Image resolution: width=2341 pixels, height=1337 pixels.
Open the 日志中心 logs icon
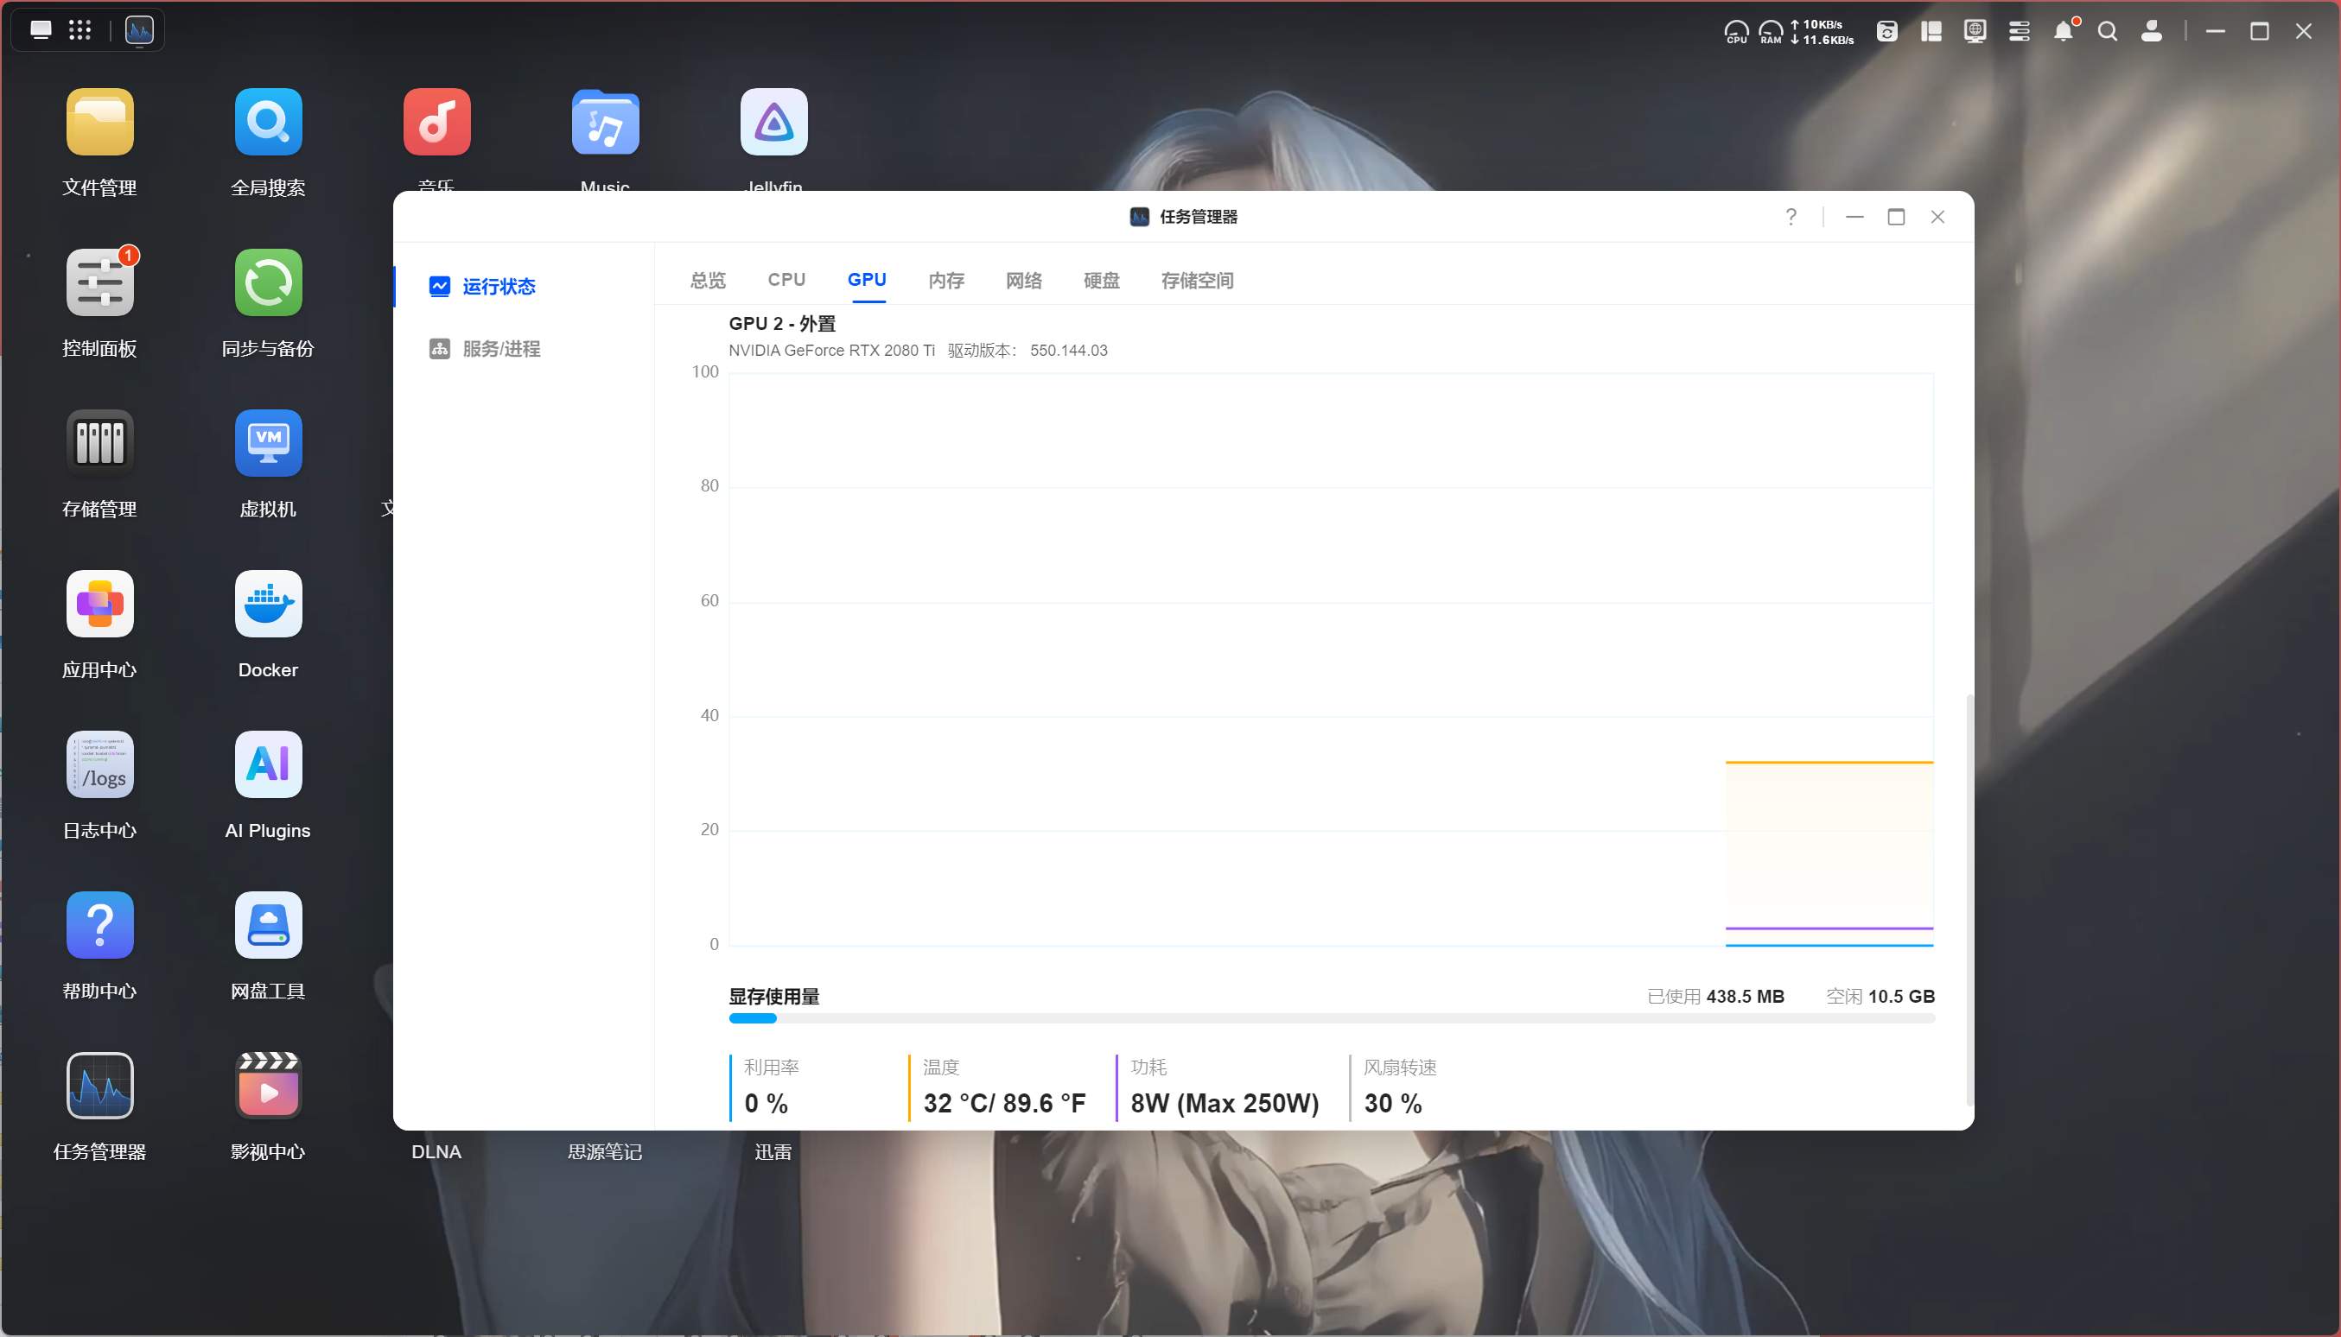(99, 765)
